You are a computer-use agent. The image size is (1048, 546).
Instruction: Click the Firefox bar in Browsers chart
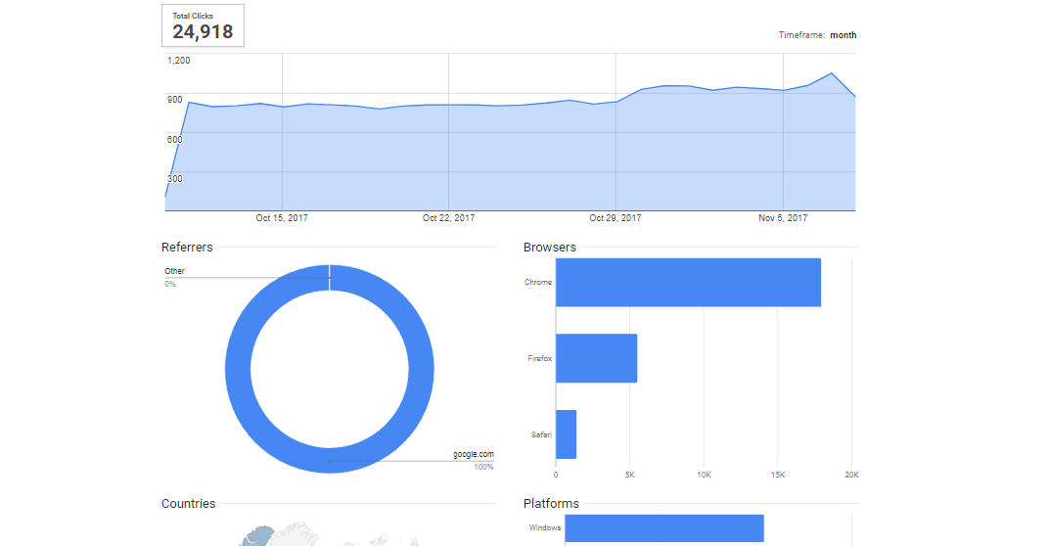[x=596, y=358]
